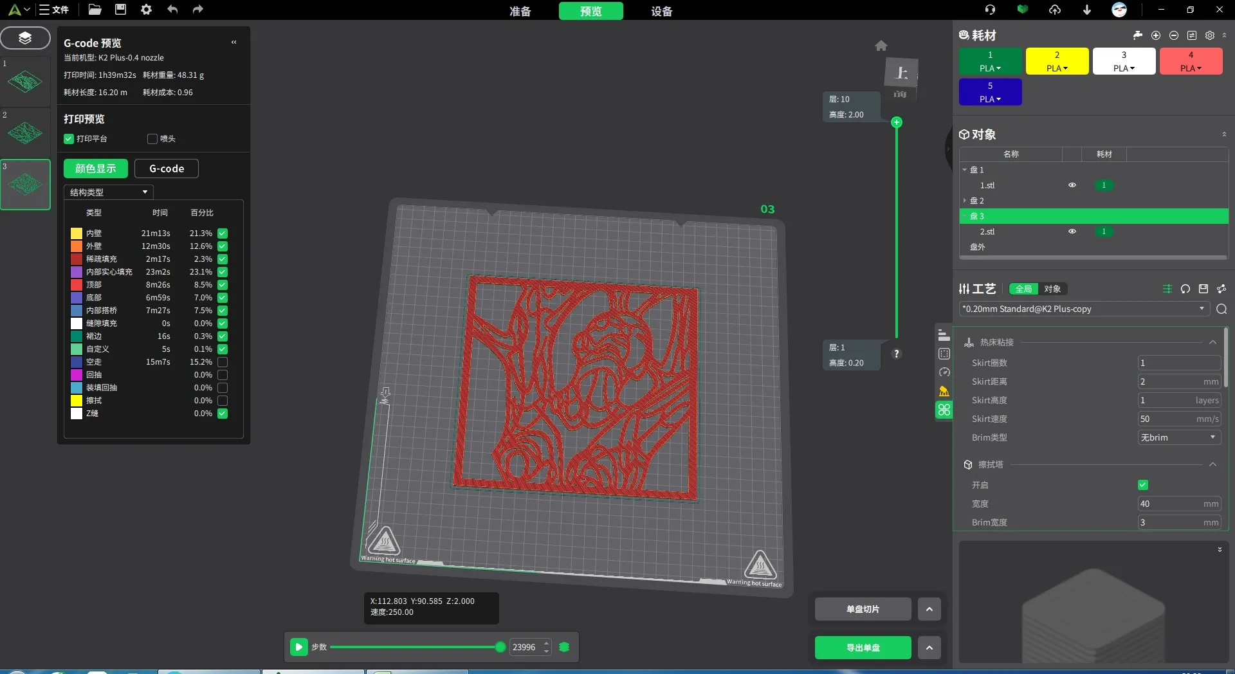The image size is (1235, 674).
Task: Toggle eye visibility for 1.stl
Action: pos(1072,185)
